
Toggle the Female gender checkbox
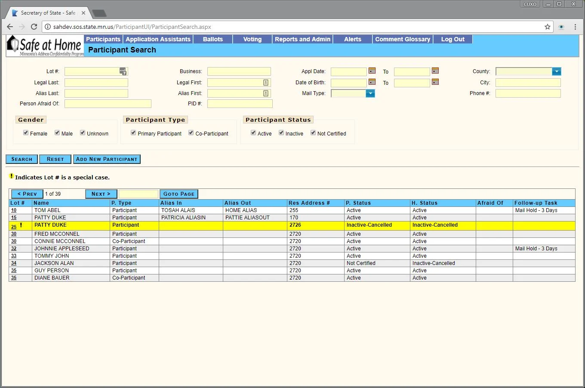(x=26, y=133)
